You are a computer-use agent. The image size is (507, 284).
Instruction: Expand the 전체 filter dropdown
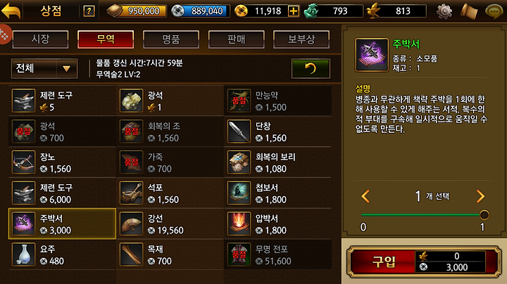(x=44, y=68)
